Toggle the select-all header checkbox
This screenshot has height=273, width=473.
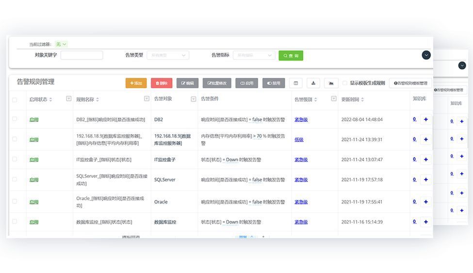15,100
